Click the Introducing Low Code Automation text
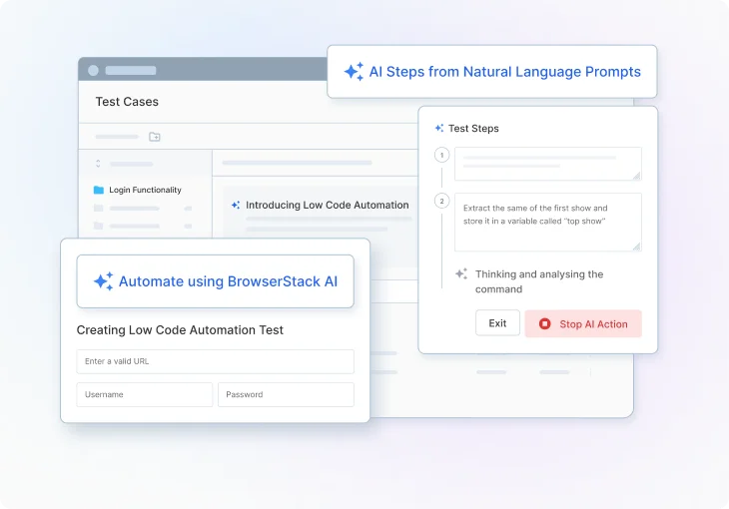This screenshot has height=509, width=729. [x=328, y=205]
